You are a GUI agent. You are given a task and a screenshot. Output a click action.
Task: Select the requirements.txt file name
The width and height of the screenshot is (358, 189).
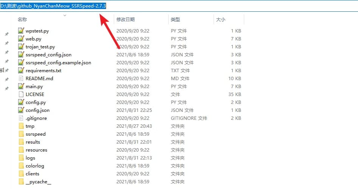pos(43,71)
